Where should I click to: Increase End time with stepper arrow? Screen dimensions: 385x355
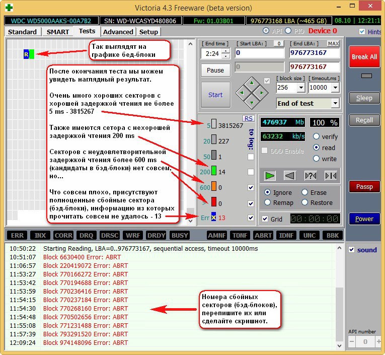(x=225, y=51)
